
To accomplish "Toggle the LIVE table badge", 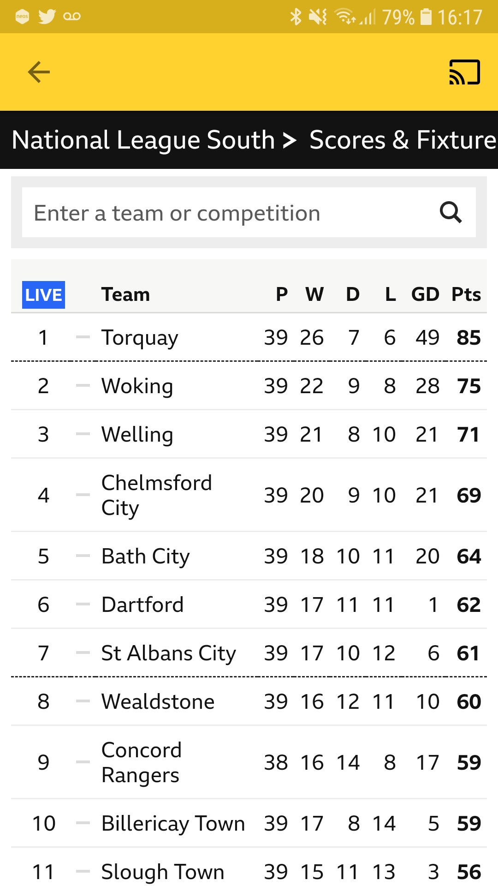I will point(43,294).
